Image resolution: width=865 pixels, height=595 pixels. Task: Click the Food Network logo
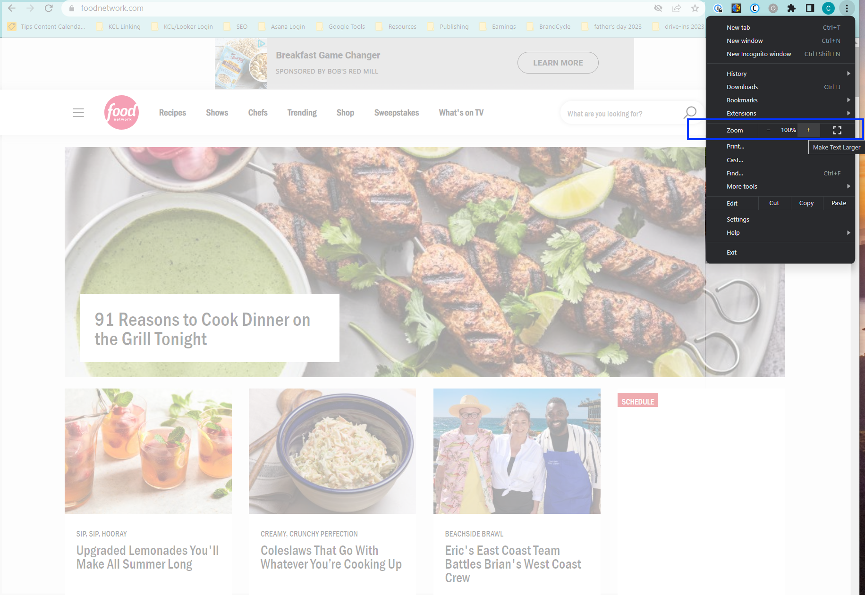121,113
